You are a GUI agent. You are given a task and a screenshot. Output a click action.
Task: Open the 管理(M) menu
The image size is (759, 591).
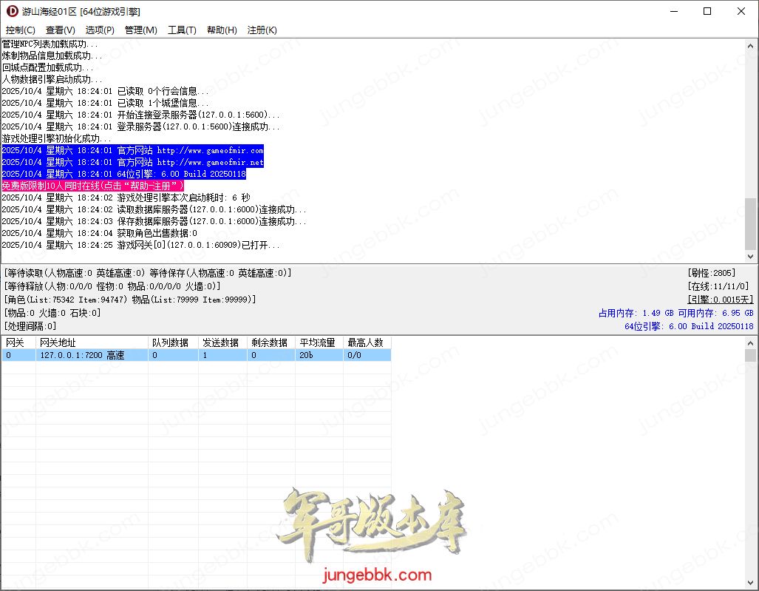(x=140, y=30)
